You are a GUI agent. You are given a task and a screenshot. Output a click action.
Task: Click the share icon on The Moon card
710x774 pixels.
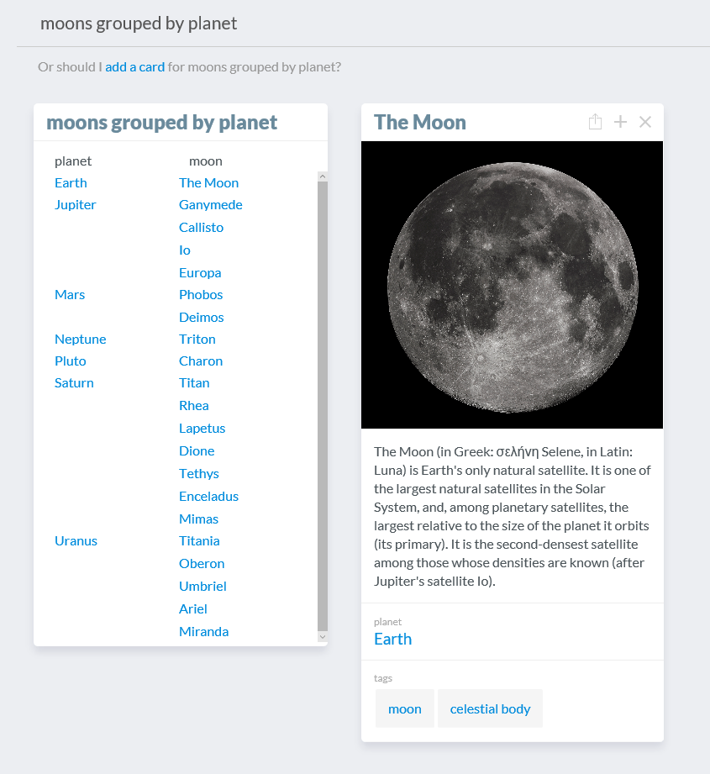(595, 122)
